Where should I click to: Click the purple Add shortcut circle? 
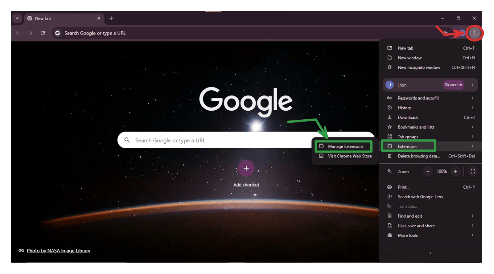point(246,168)
